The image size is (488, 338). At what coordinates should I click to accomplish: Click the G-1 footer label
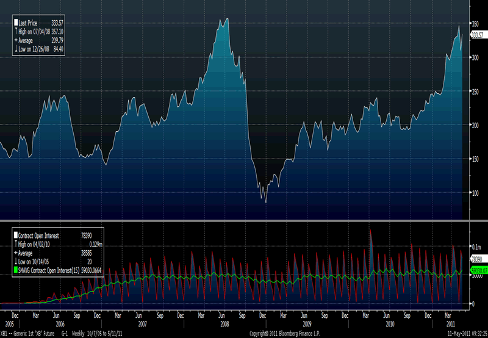tap(65, 334)
